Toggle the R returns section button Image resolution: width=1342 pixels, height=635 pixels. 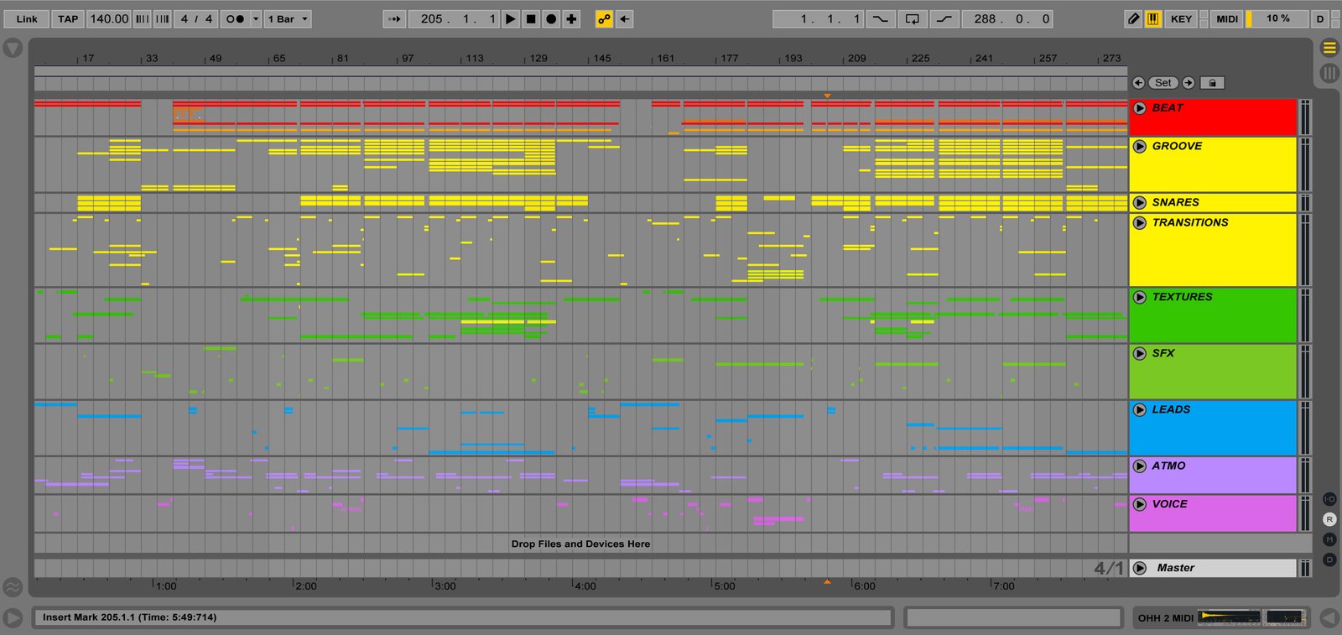[x=1329, y=519]
